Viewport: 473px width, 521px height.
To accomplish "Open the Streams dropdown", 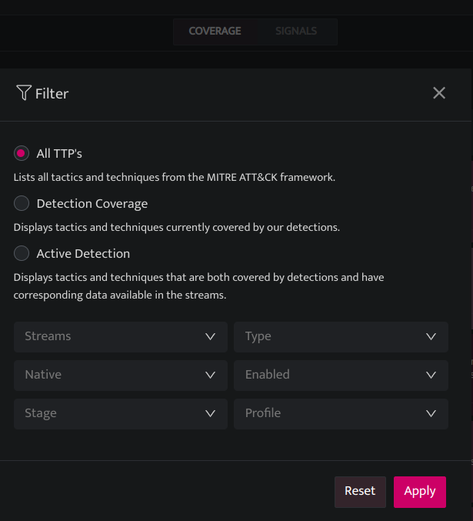I will click(121, 336).
